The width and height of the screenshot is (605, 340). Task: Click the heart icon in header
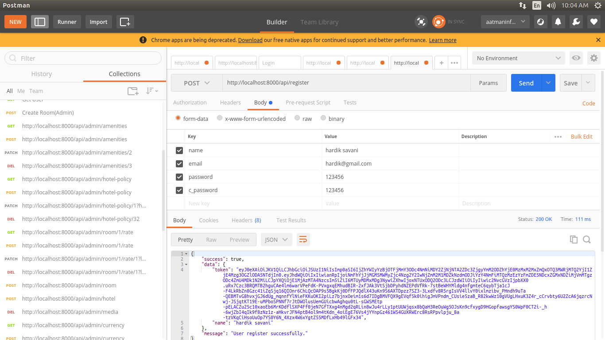click(593, 22)
